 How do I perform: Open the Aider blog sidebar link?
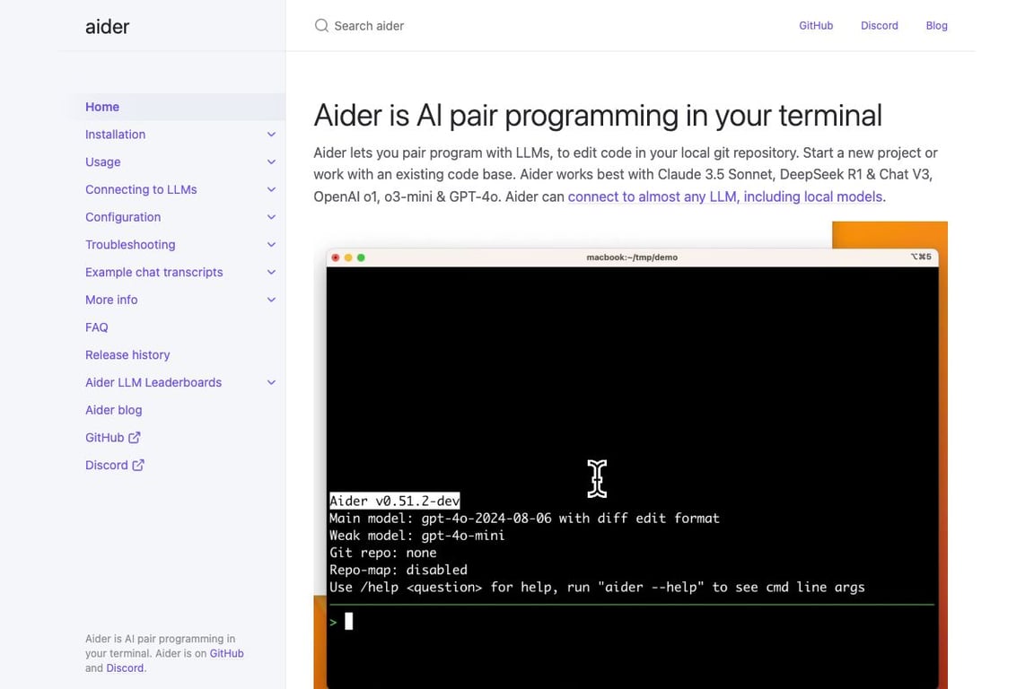click(113, 410)
